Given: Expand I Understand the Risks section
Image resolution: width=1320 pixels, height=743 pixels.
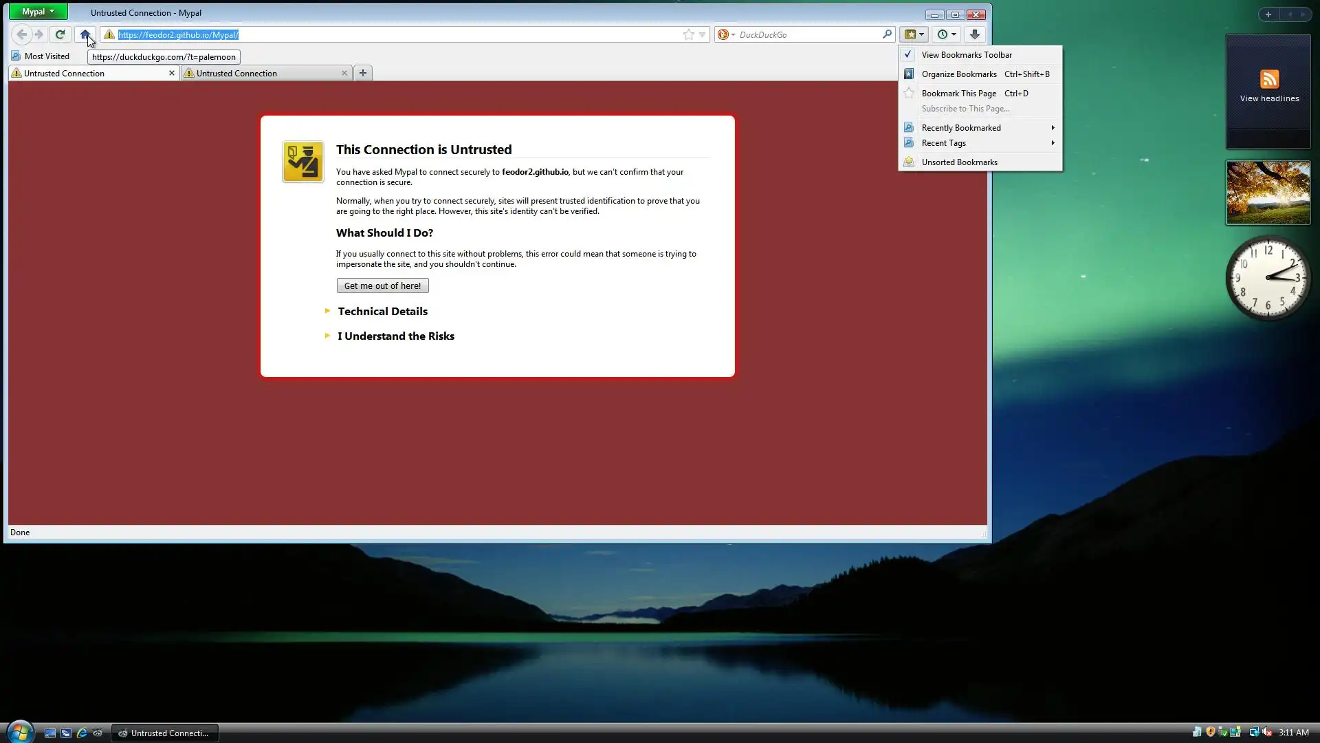Looking at the screenshot, I should [x=395, y=336].
